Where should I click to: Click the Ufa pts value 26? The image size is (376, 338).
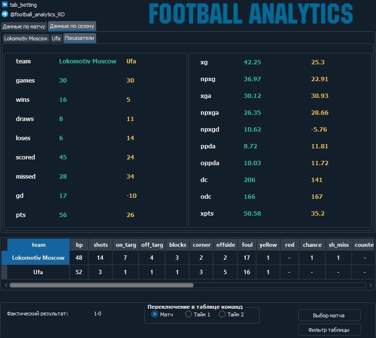130,215
